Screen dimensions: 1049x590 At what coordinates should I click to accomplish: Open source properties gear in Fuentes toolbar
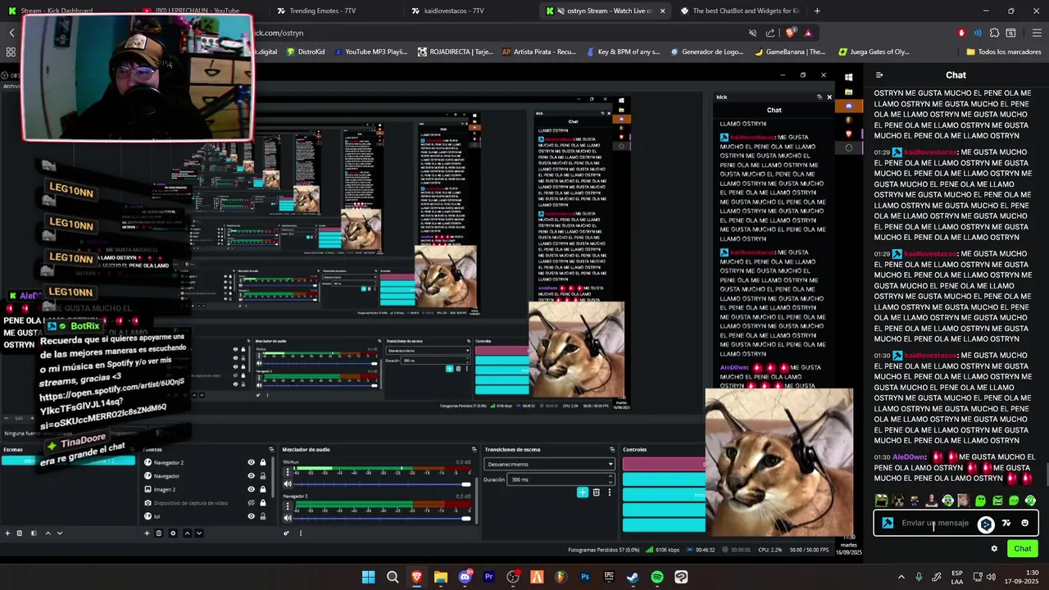172,533
